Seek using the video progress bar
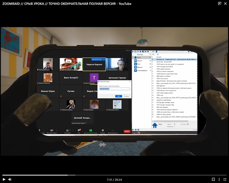The width and height of the screenshot is (229, 183). click(x=114, y=175)
